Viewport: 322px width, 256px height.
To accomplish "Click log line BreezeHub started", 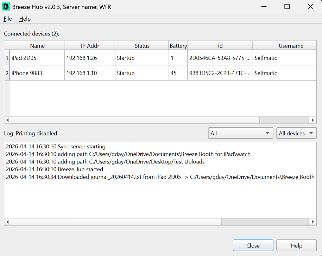I will (55, 169).
